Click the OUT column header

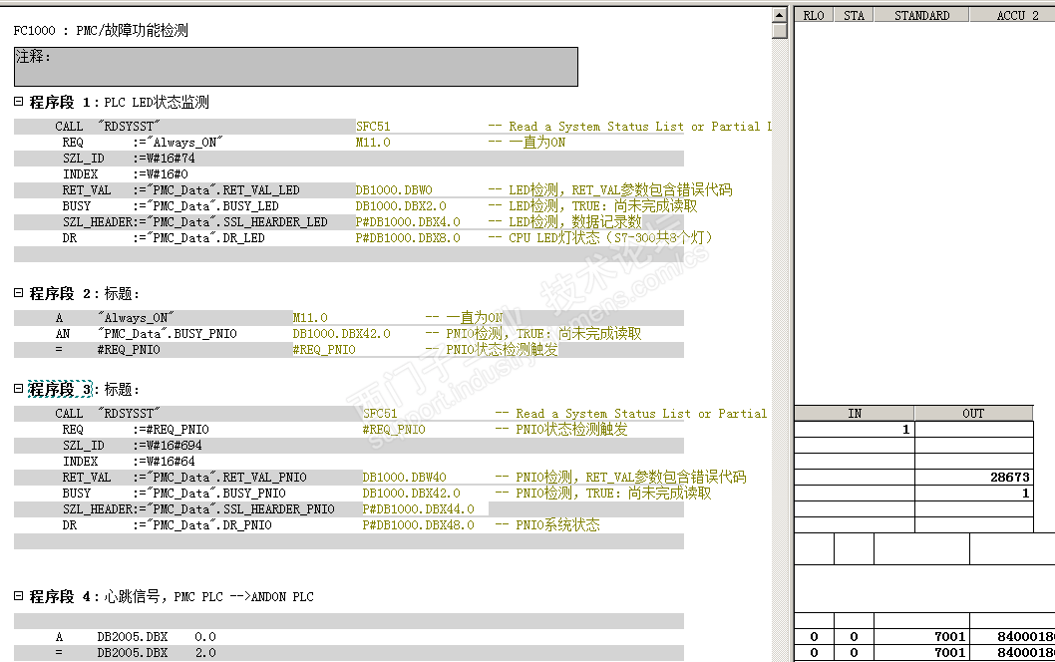tap(973, 414)
